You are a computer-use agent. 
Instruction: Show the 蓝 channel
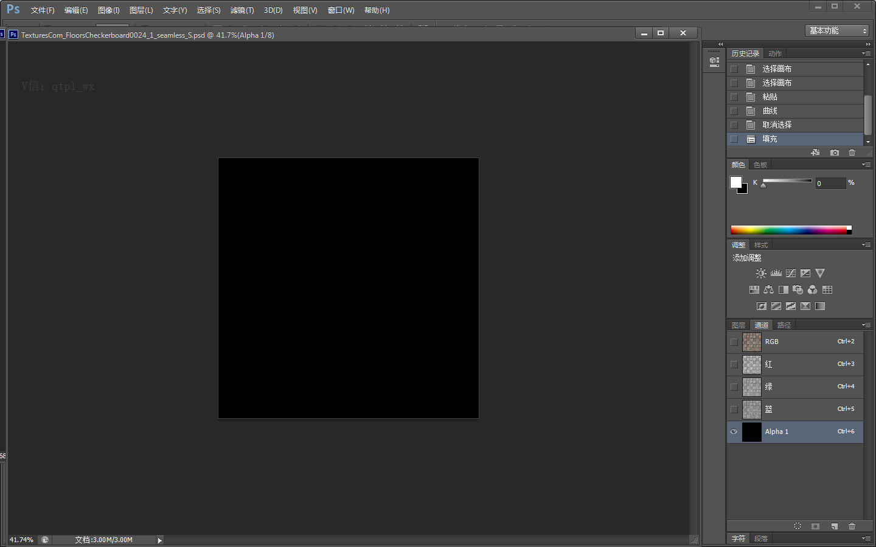[x=734, y=409]
